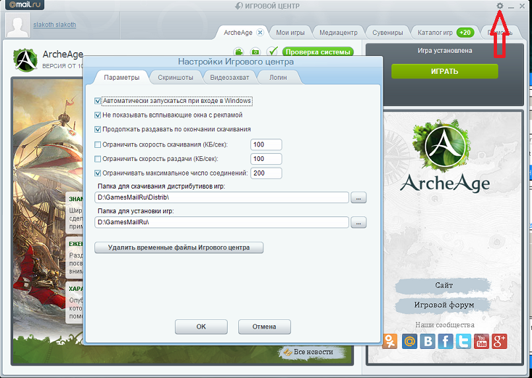The image size is (532, 378).
Task: Click the user avatar picture
Action: [18, 25]
